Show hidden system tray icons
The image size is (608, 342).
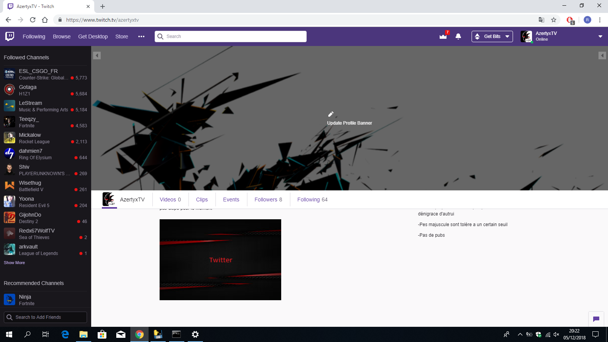(520, 334)
